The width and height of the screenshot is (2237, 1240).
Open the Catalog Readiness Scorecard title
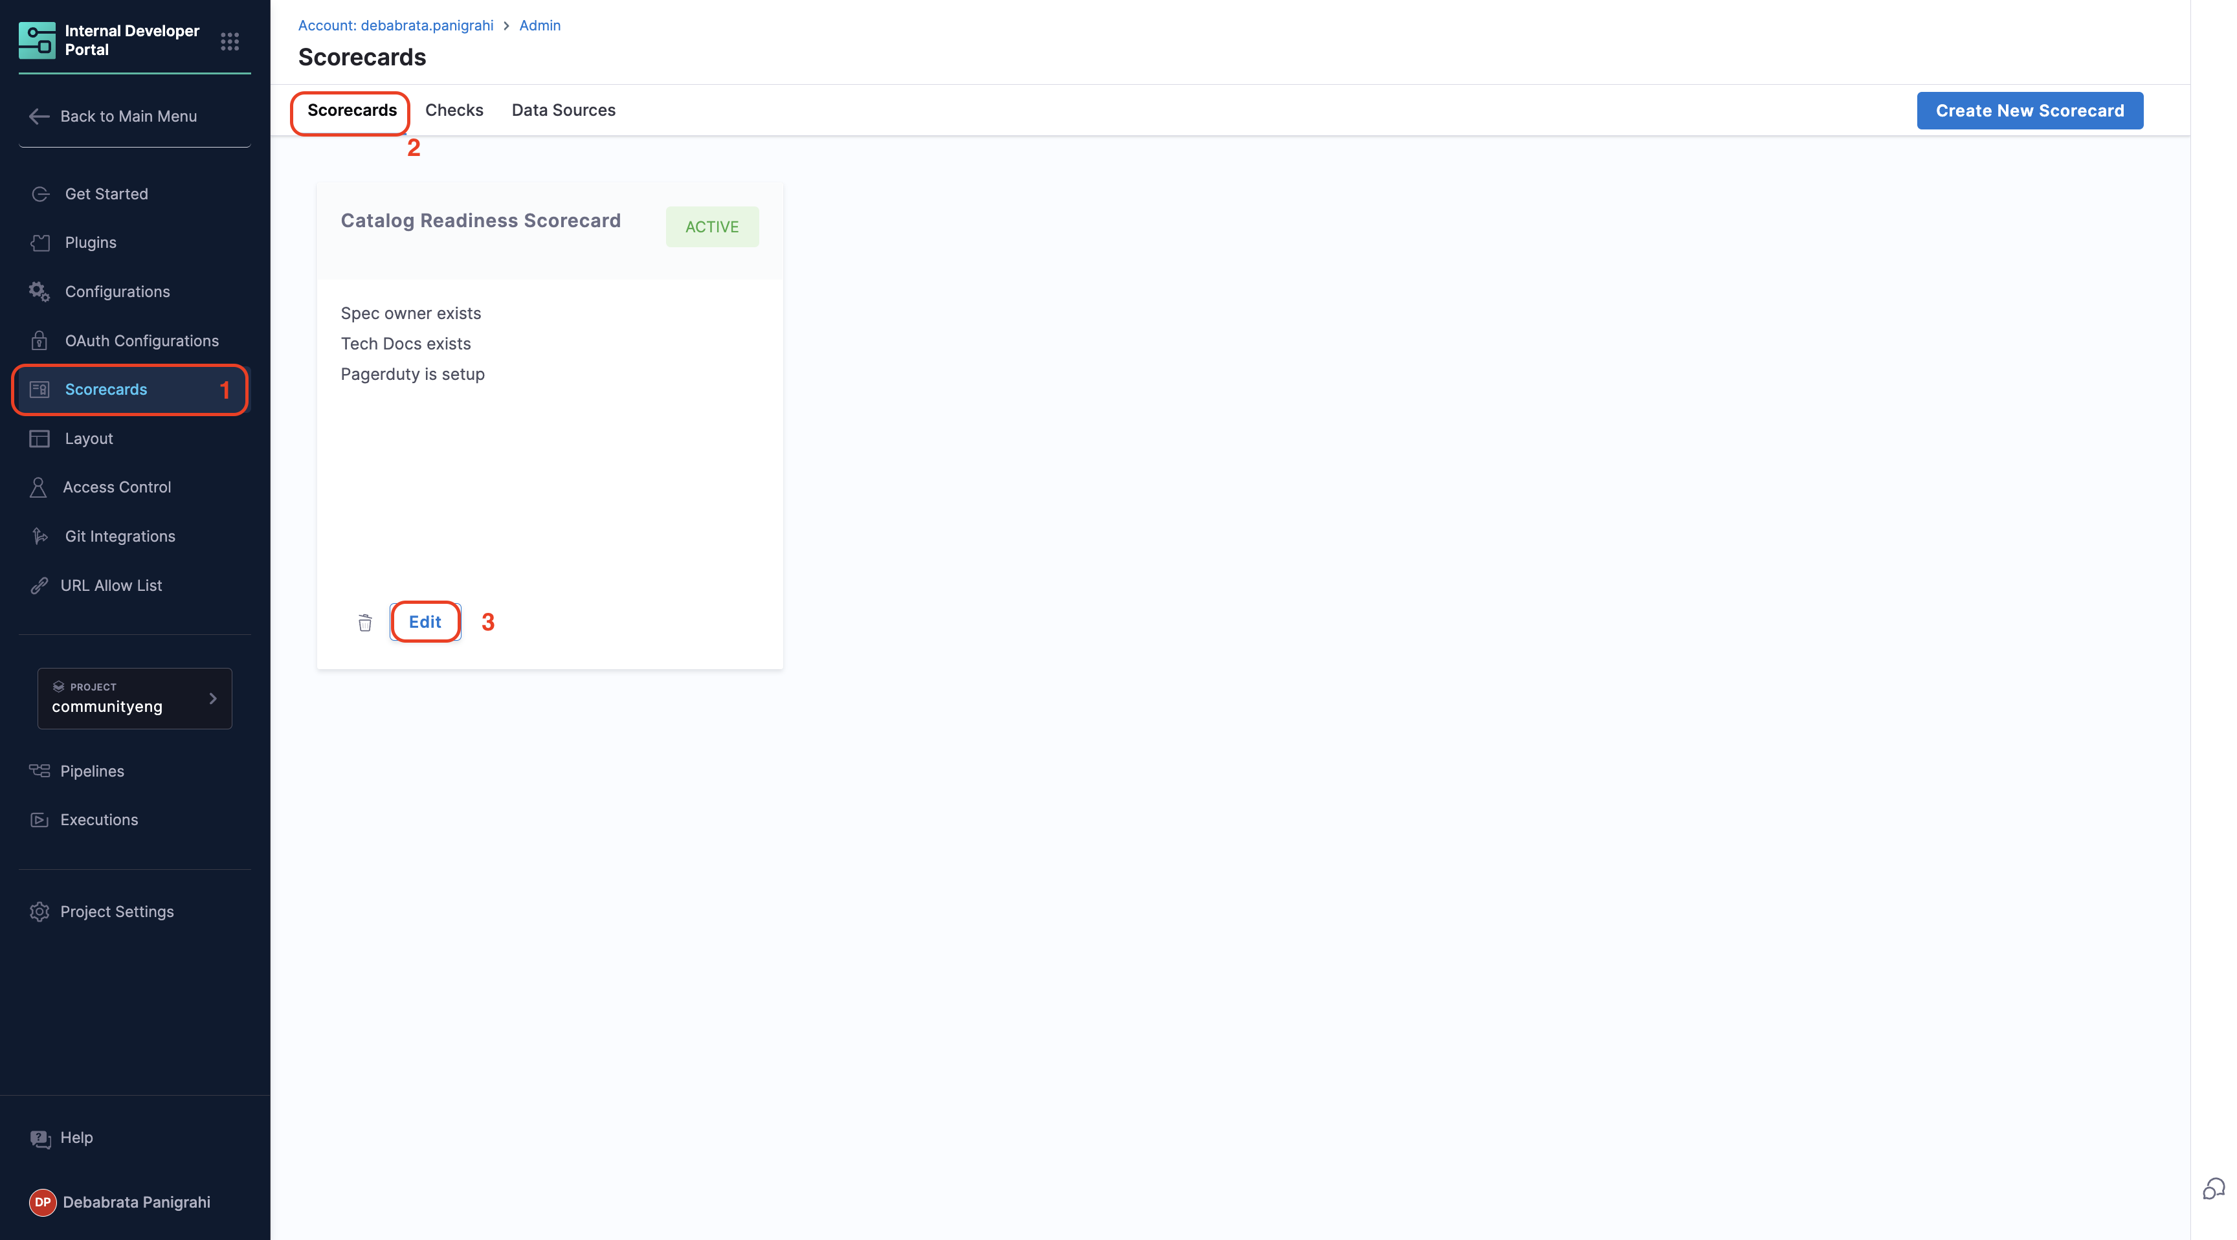point(480,221)
